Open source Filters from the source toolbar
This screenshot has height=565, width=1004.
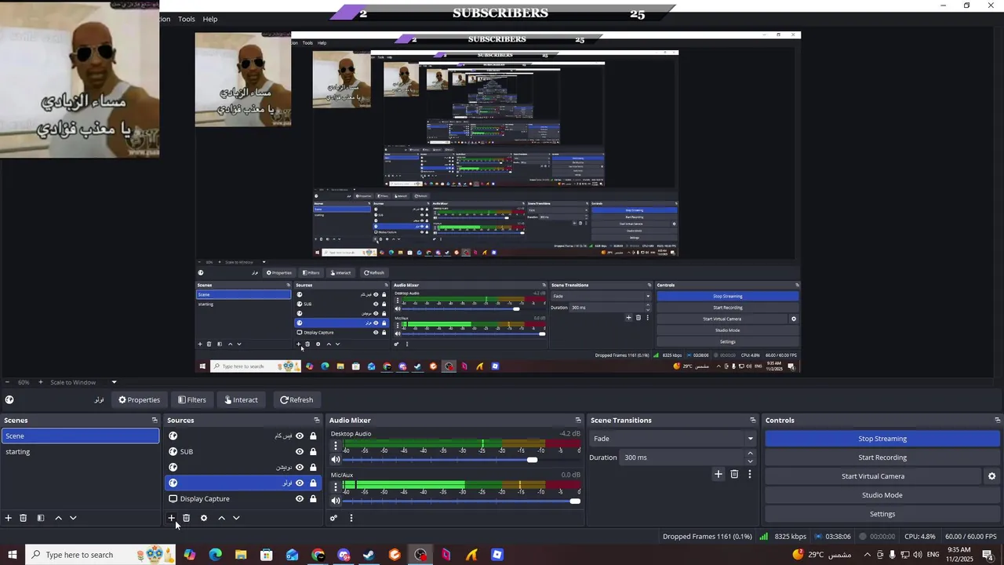192,400
